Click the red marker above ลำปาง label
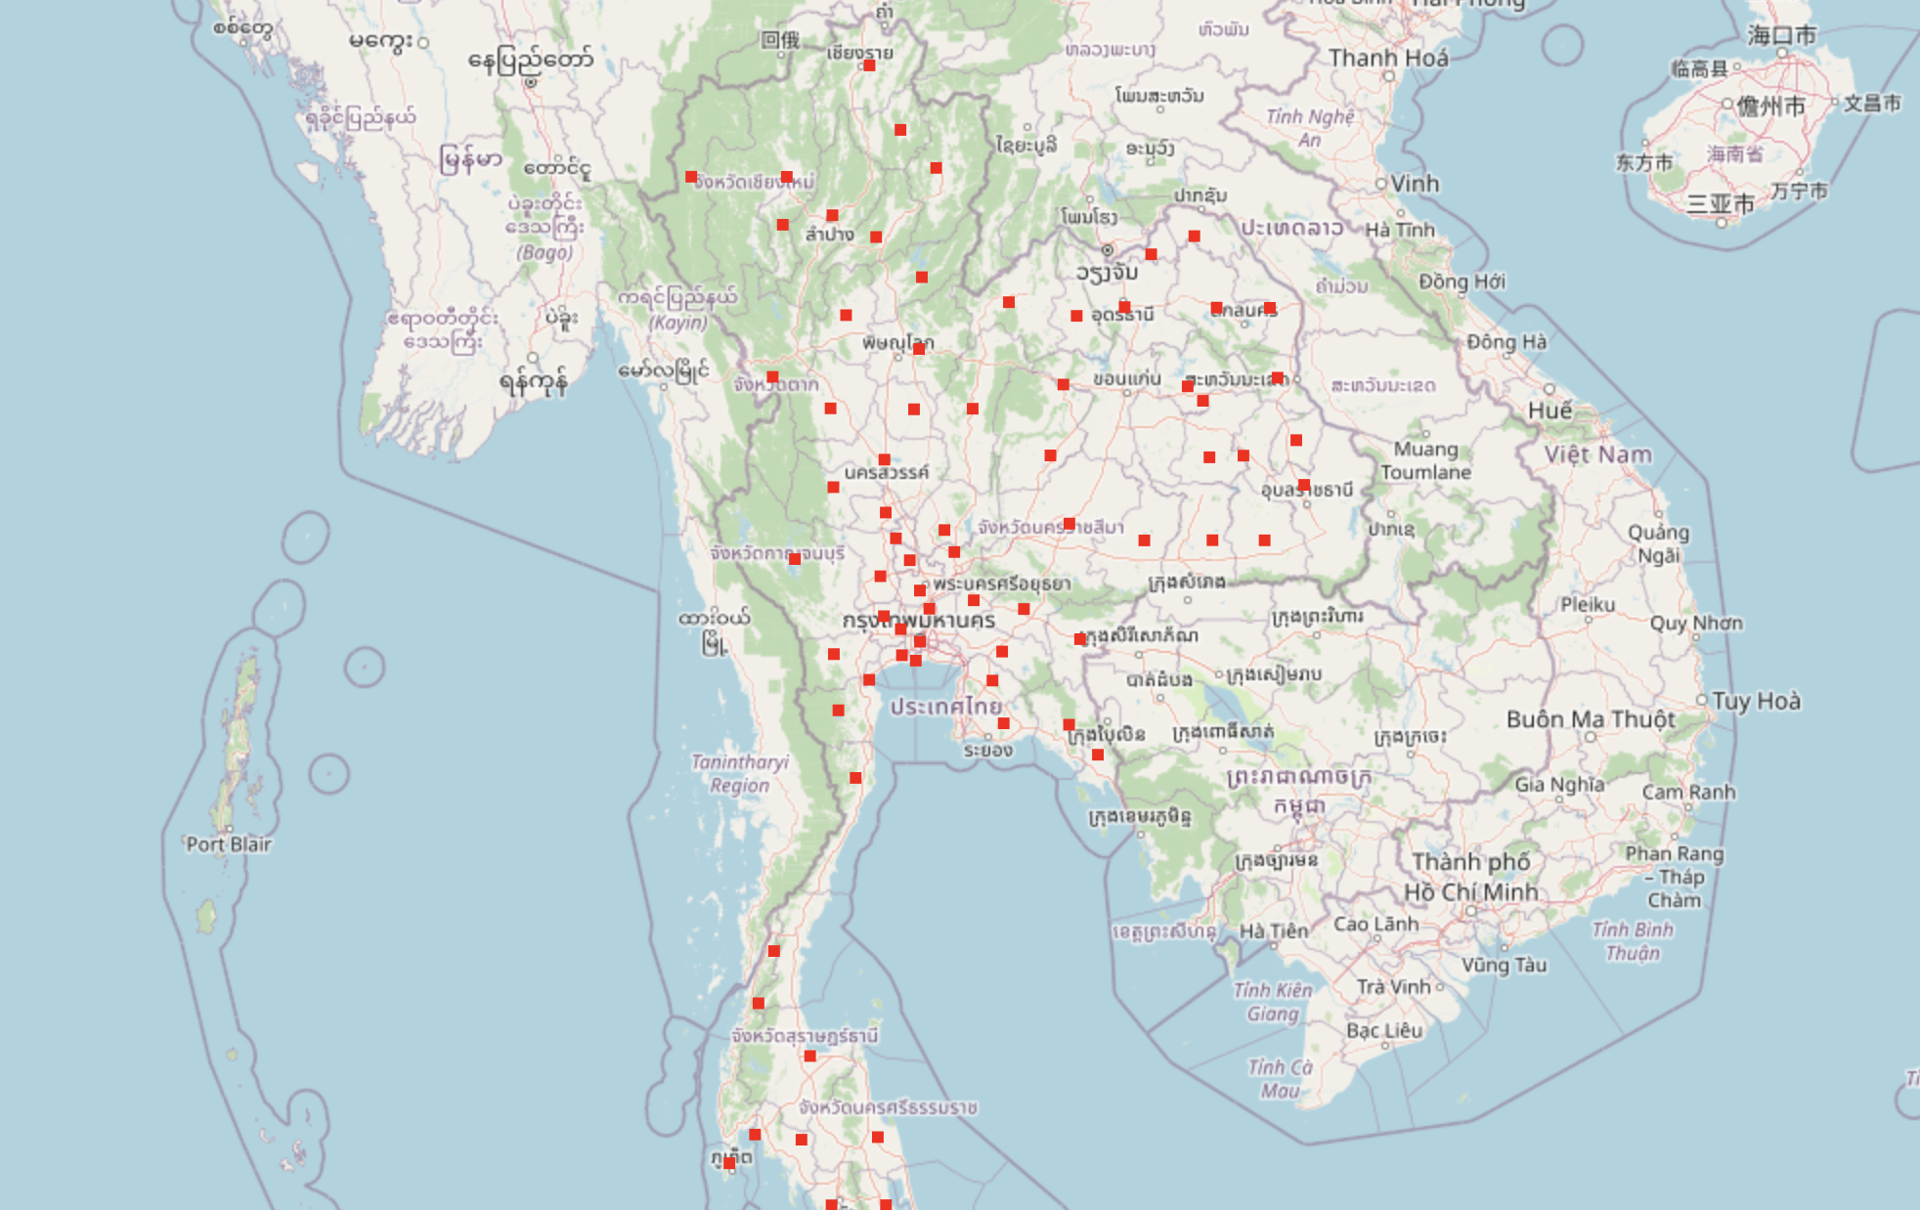Image resolution: width=1920 pixels, height=1210 pixels. (x=832, y=215)
